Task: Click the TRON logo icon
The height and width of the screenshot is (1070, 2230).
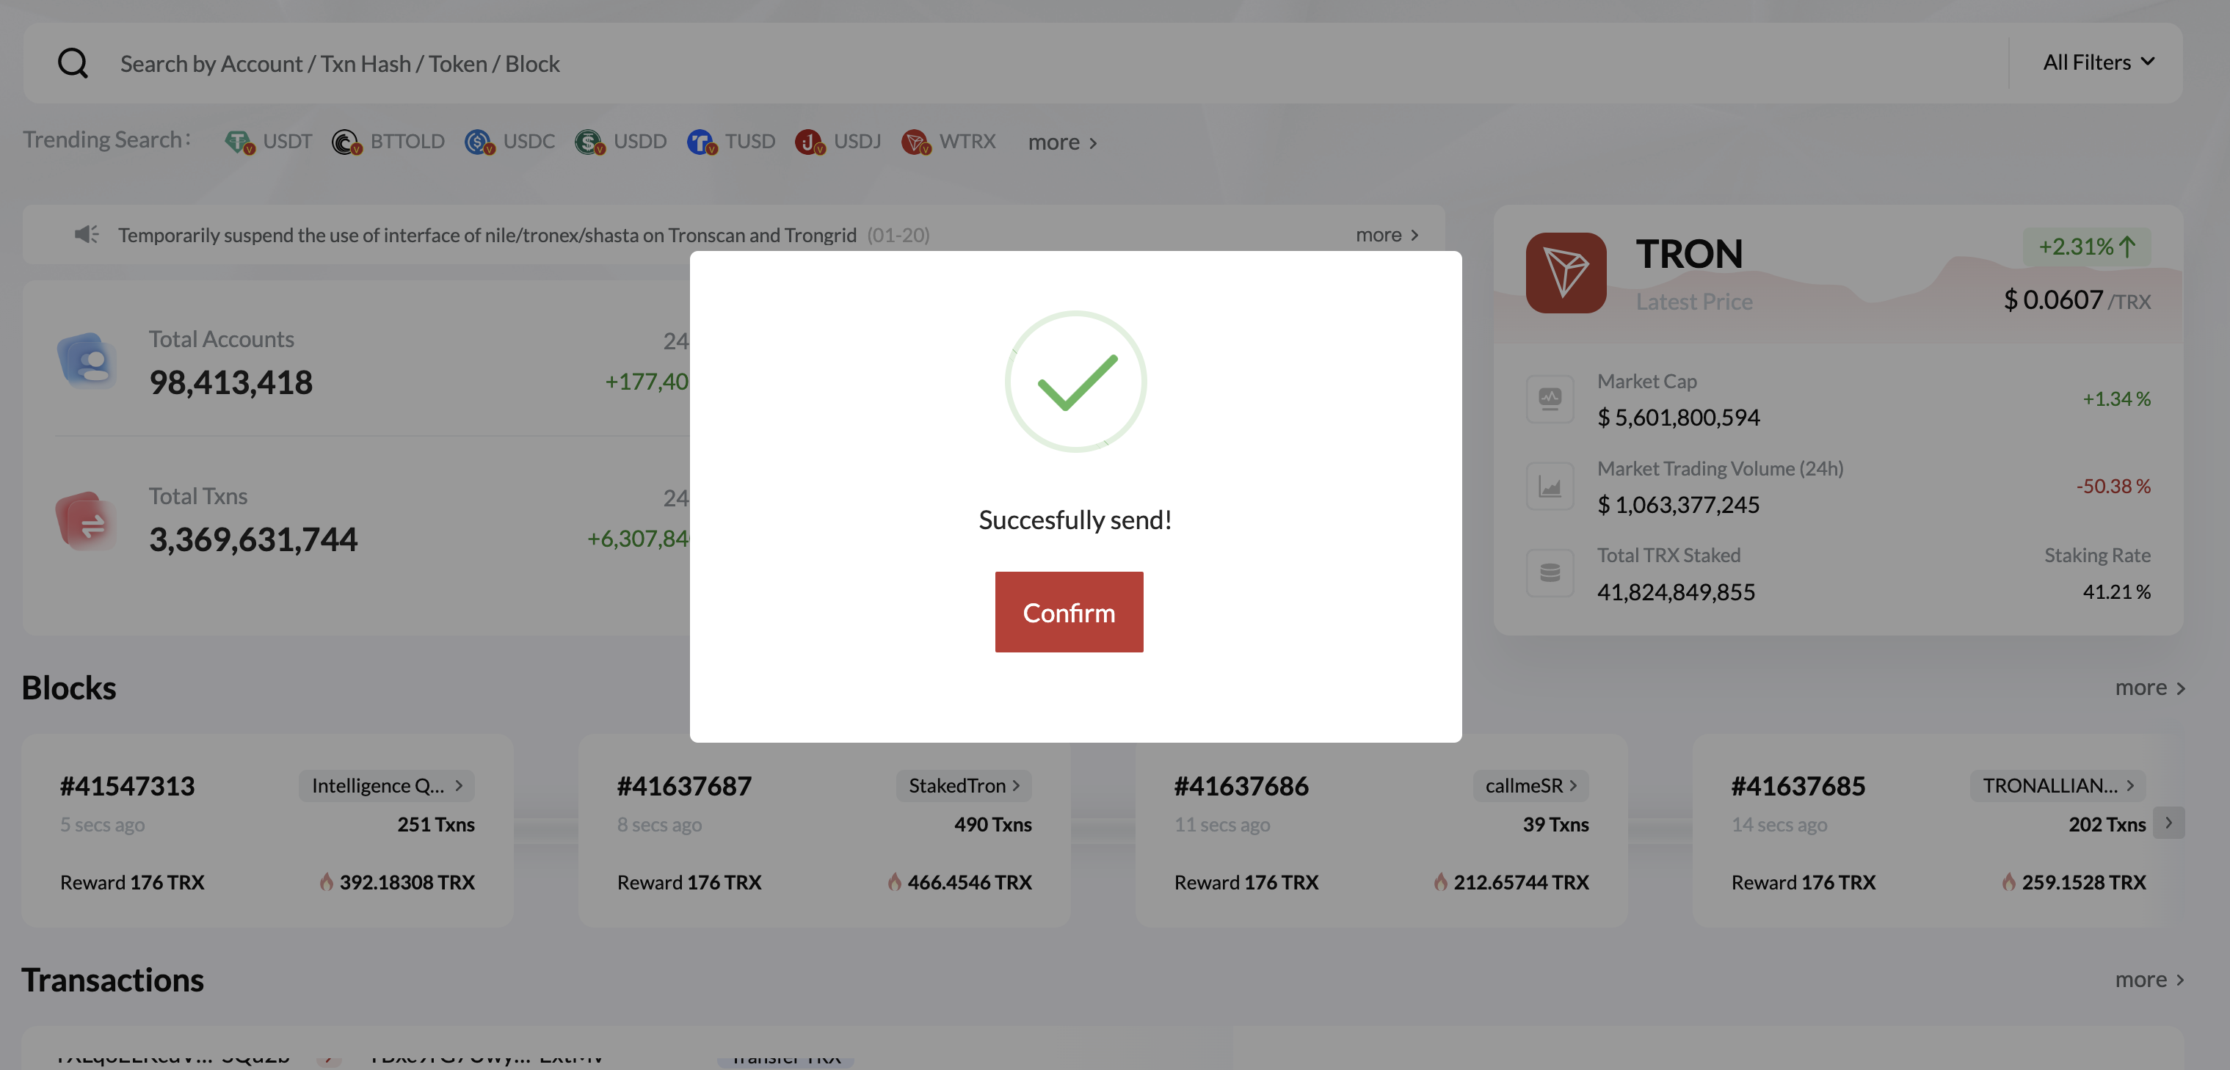Action: (x=1566, y=273)
